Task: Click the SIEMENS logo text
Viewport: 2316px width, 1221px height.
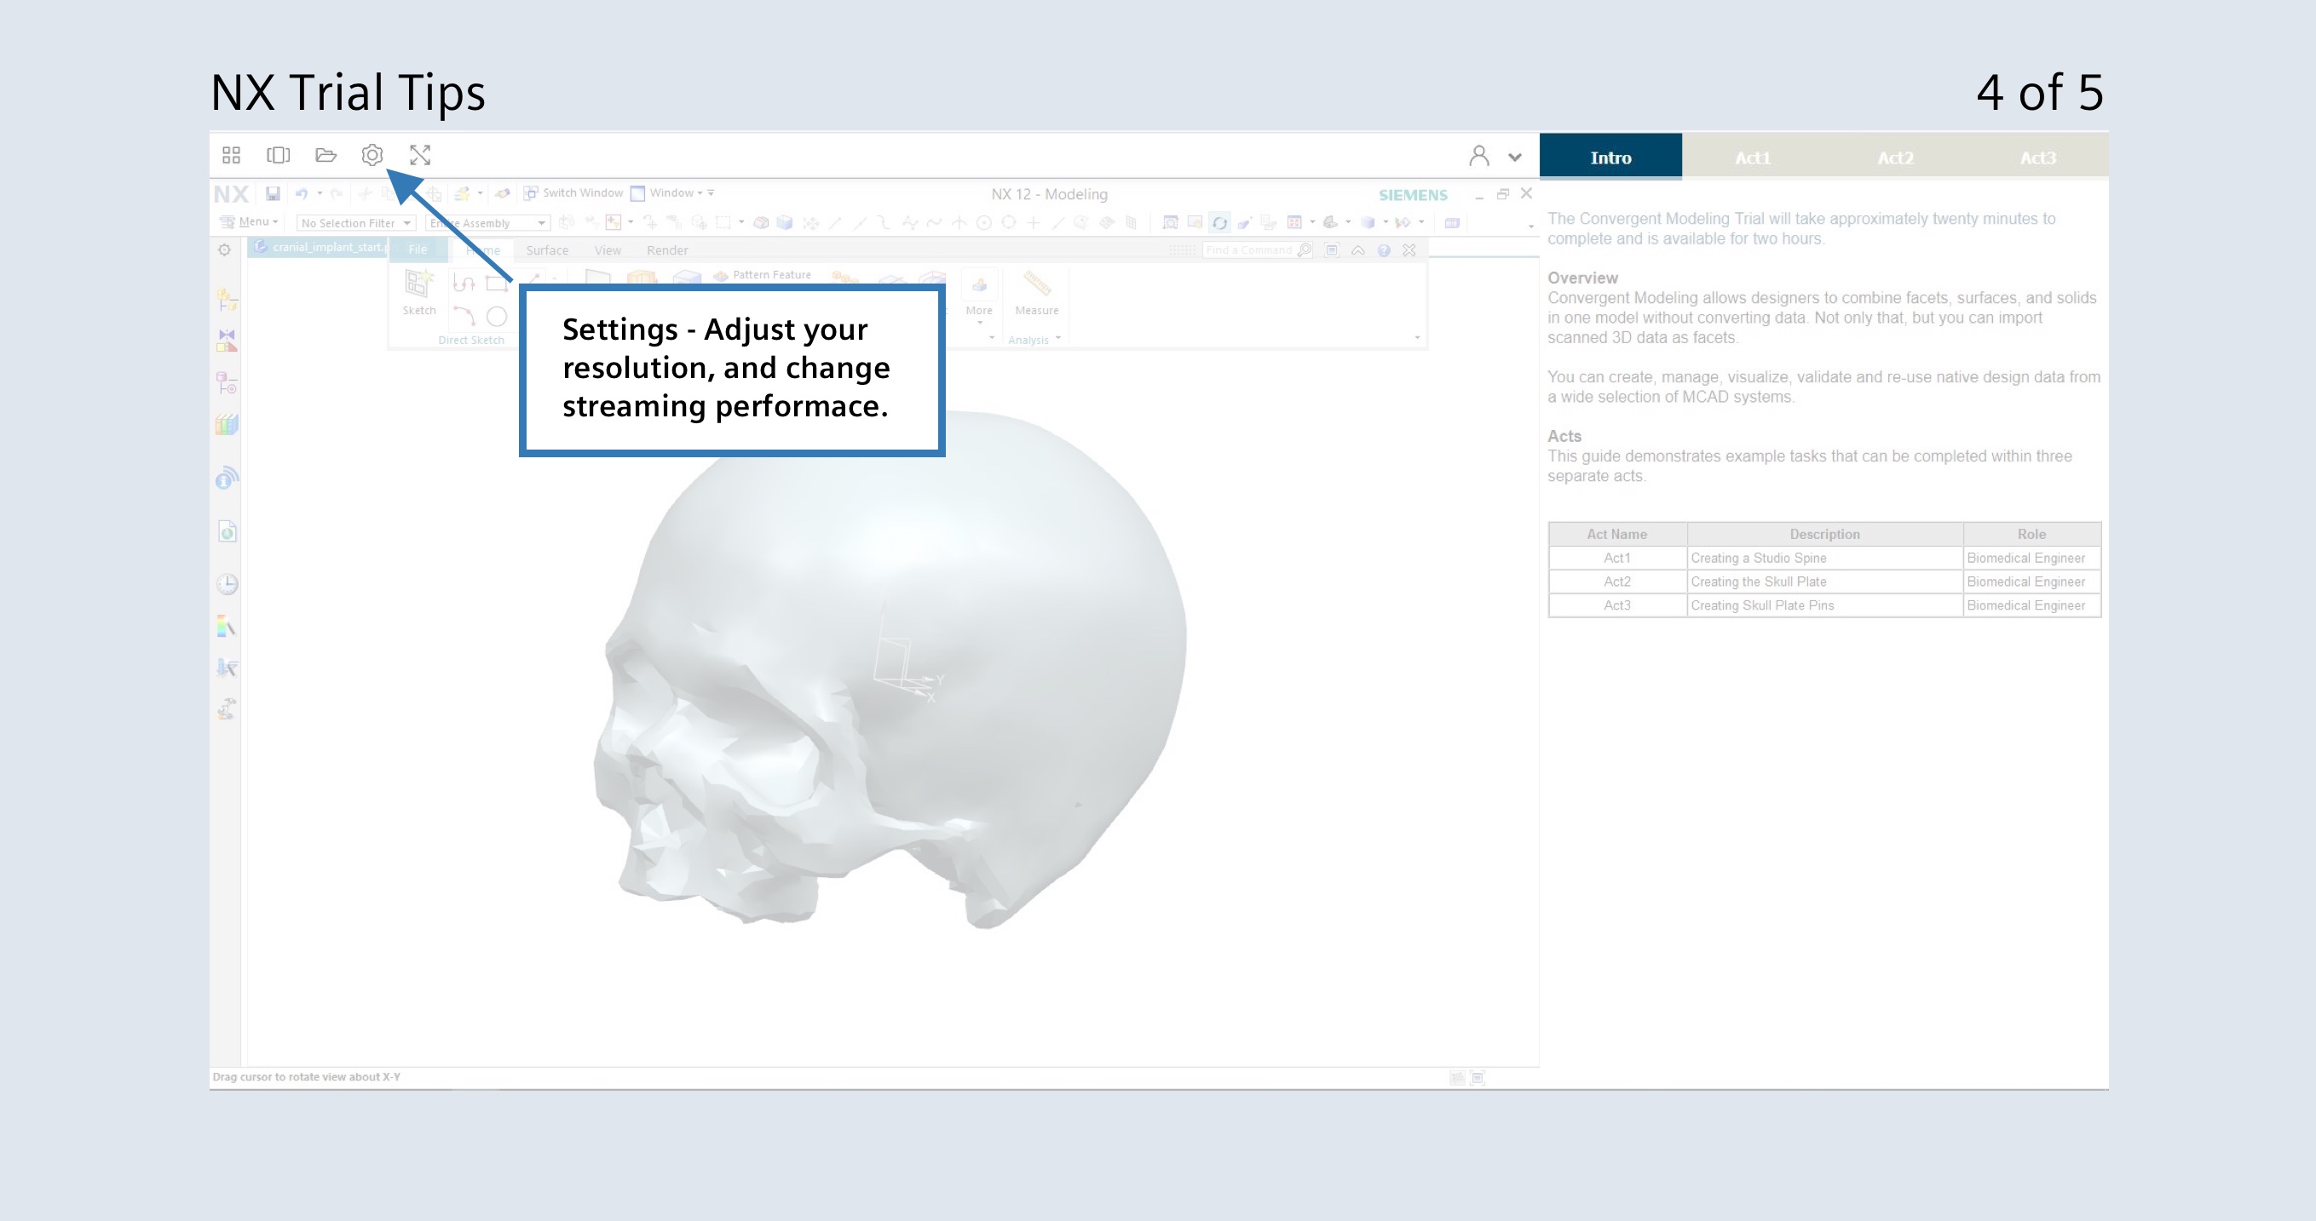Action: coord(1413,195)
